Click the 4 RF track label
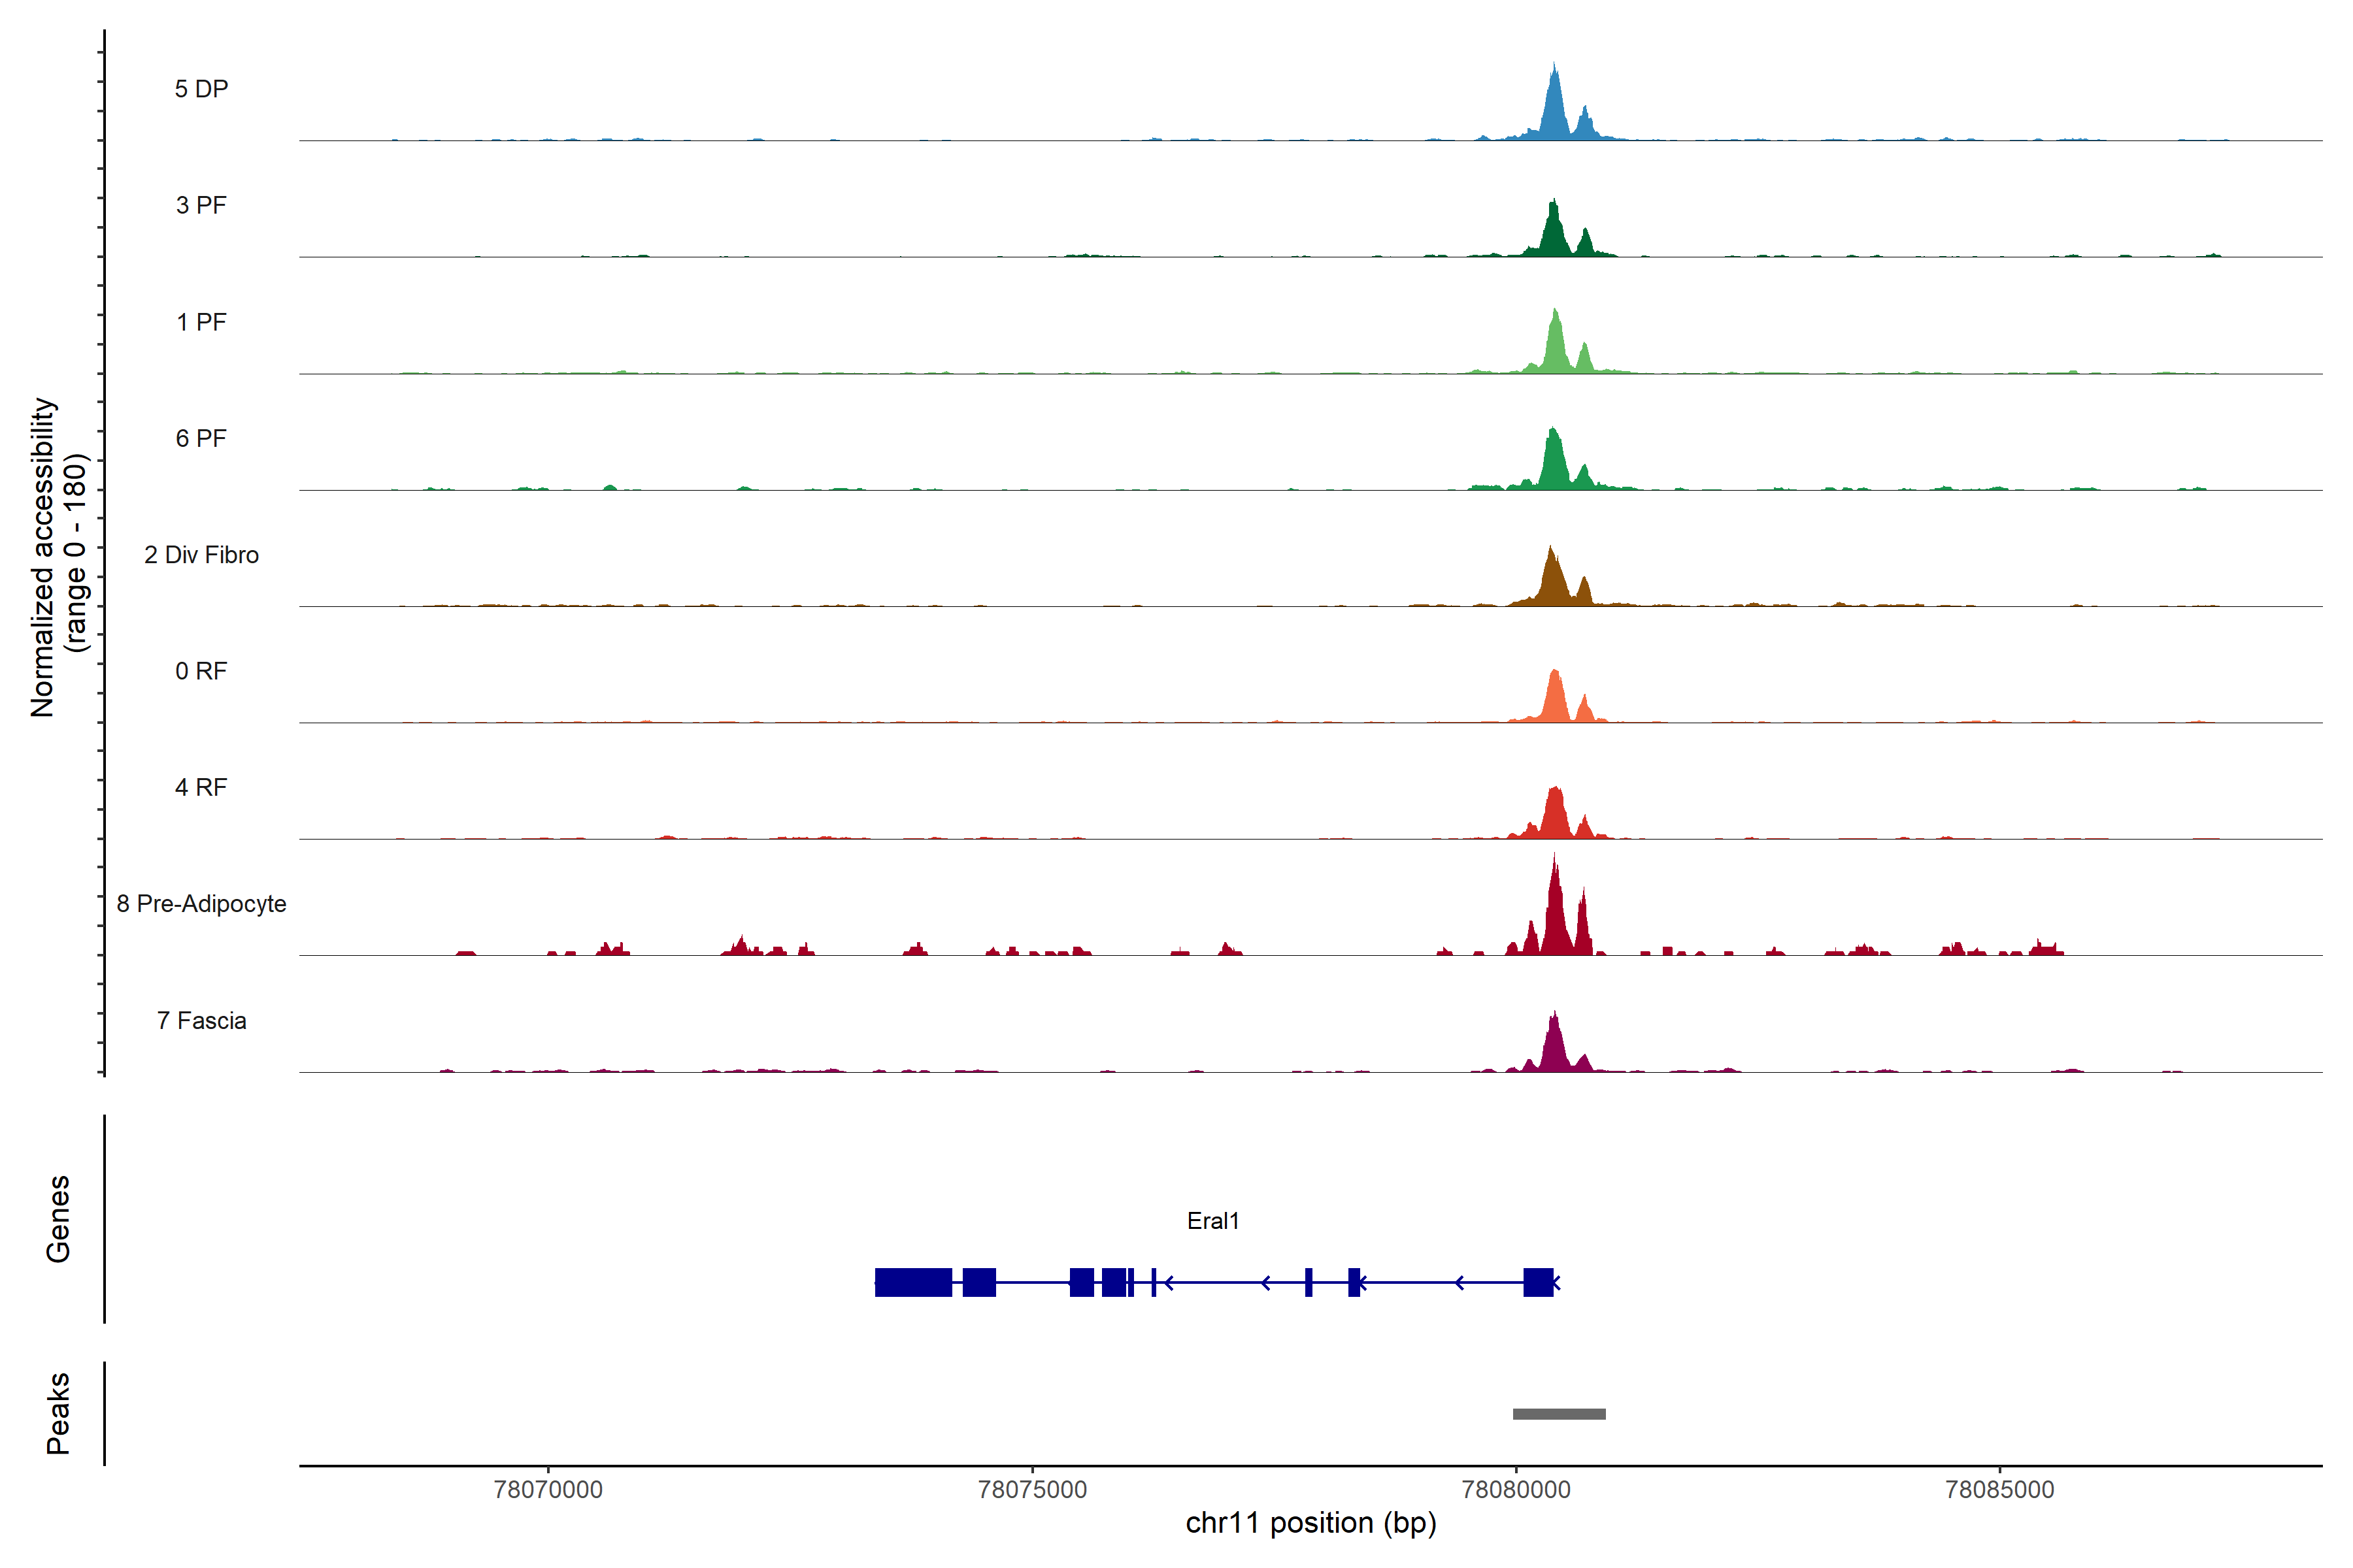Image resolution: width=2353 pixels, height=1568 pixels. point(201,787)
